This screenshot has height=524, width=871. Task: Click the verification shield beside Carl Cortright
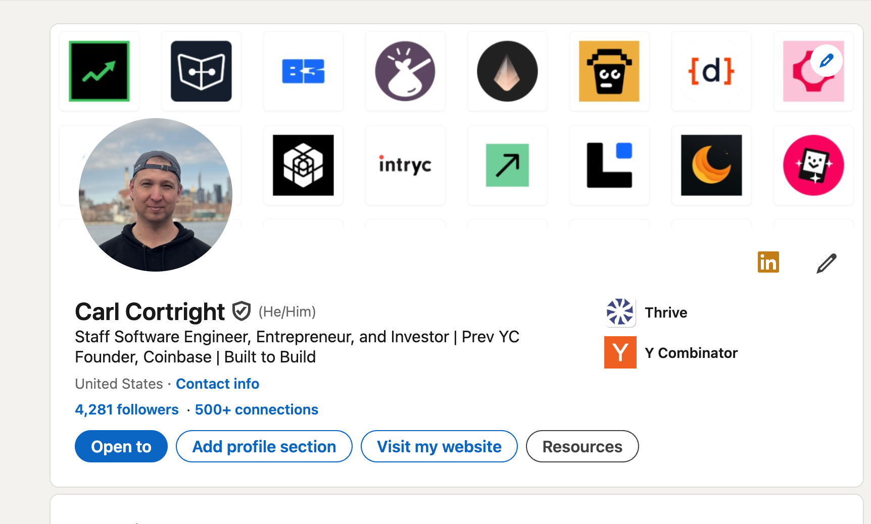click(x=241, y=311)
